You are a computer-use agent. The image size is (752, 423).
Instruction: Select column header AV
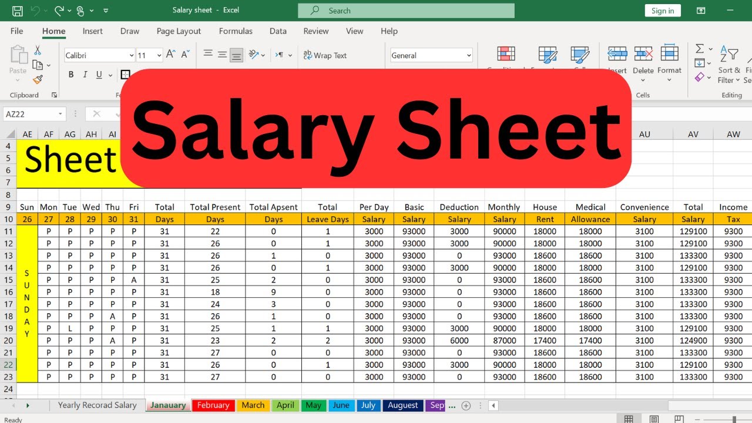coord(693,134)
